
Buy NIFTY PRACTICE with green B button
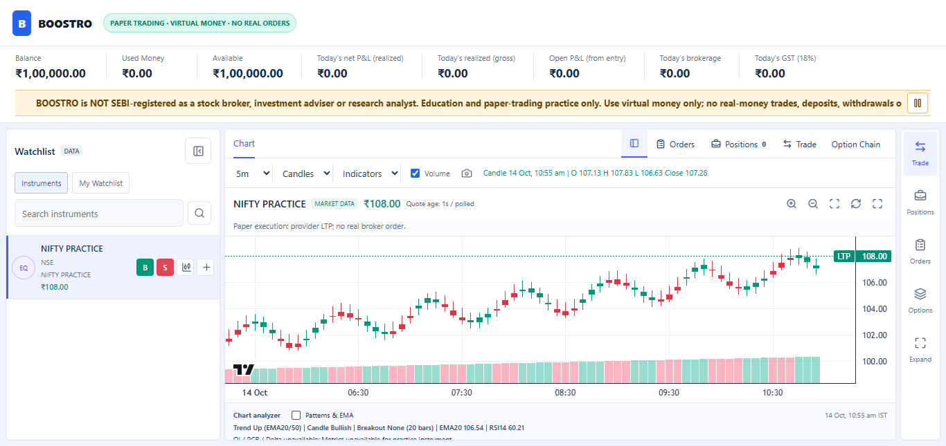pyautogui.click(x=145, y=268)
